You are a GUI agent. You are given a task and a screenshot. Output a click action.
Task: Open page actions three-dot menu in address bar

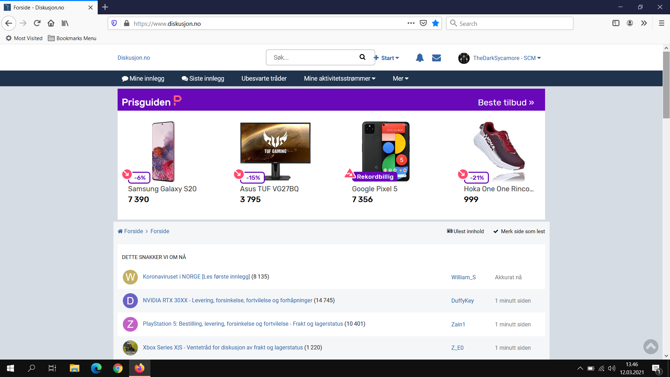pyautogui.click(x=411, y=23)
